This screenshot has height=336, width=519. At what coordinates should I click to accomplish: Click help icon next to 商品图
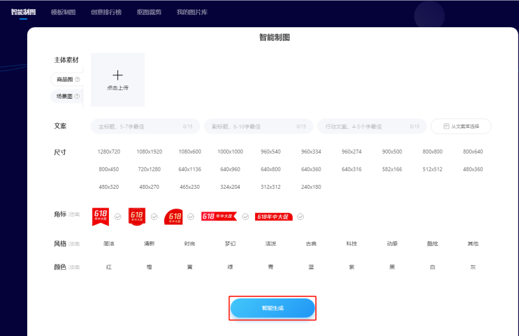[x=78, y=80]
